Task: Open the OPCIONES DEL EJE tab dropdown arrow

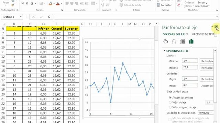Action: [187, 34]
